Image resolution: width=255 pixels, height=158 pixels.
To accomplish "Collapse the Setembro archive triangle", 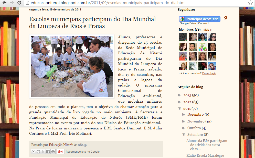I will [184, 135].
